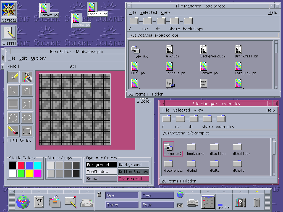Open the File menu in Icon Editor

point(12,58)
